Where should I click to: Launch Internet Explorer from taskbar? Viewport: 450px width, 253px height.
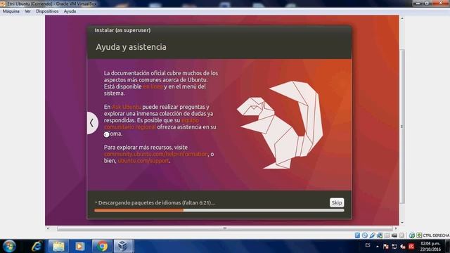click(x=37, y=246)
